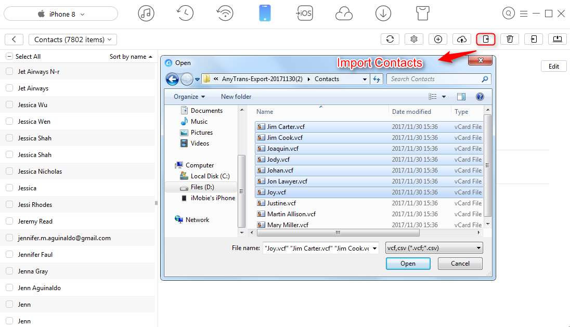Open the contacts settings gear icon
The height and width of the screenshot is (327, 570).
pyautogui.click(x=414, y=39)
